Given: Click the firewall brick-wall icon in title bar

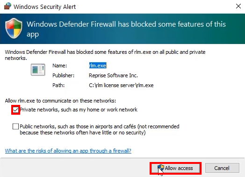Looking at the screenshot, I should (x=7, y=6).
